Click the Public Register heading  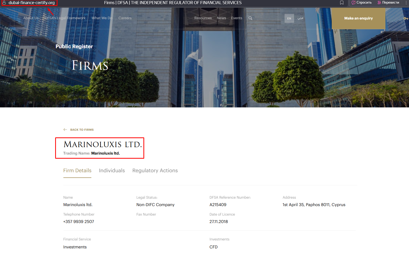point(74,46)
